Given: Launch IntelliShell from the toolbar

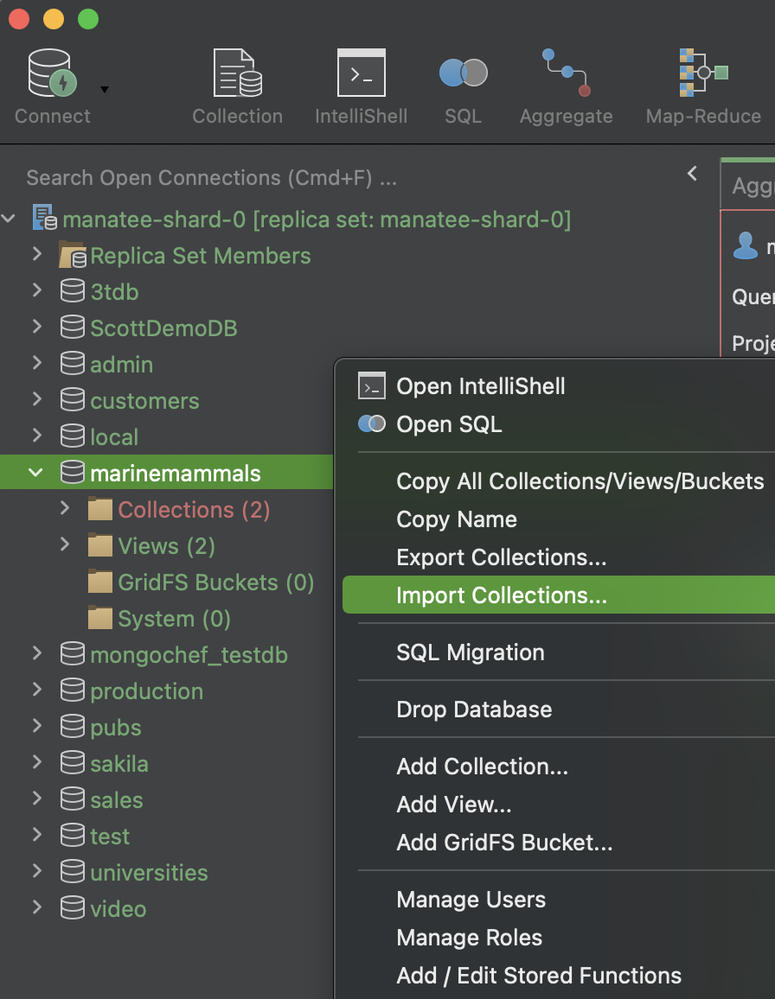Looking at the screenshot, I should [x=361, y=73].
